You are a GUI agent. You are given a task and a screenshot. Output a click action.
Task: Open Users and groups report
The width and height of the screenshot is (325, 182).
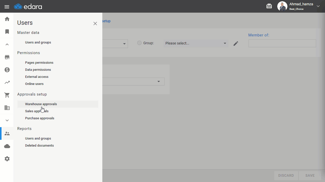pos(38,139)
